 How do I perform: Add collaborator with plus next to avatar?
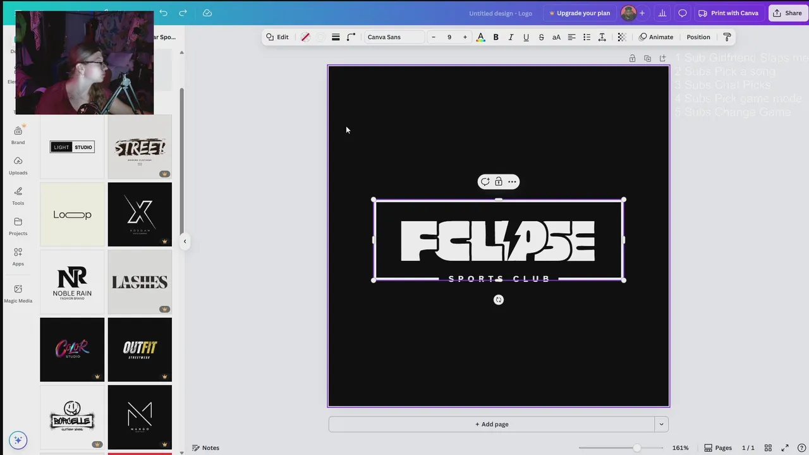click(x=642, y=13)
